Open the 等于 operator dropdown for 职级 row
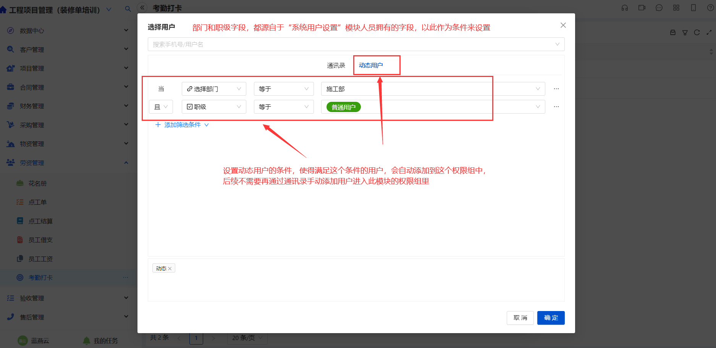This screenshot has width=716, height=348. pyautogui.click(x=284, y=107)
